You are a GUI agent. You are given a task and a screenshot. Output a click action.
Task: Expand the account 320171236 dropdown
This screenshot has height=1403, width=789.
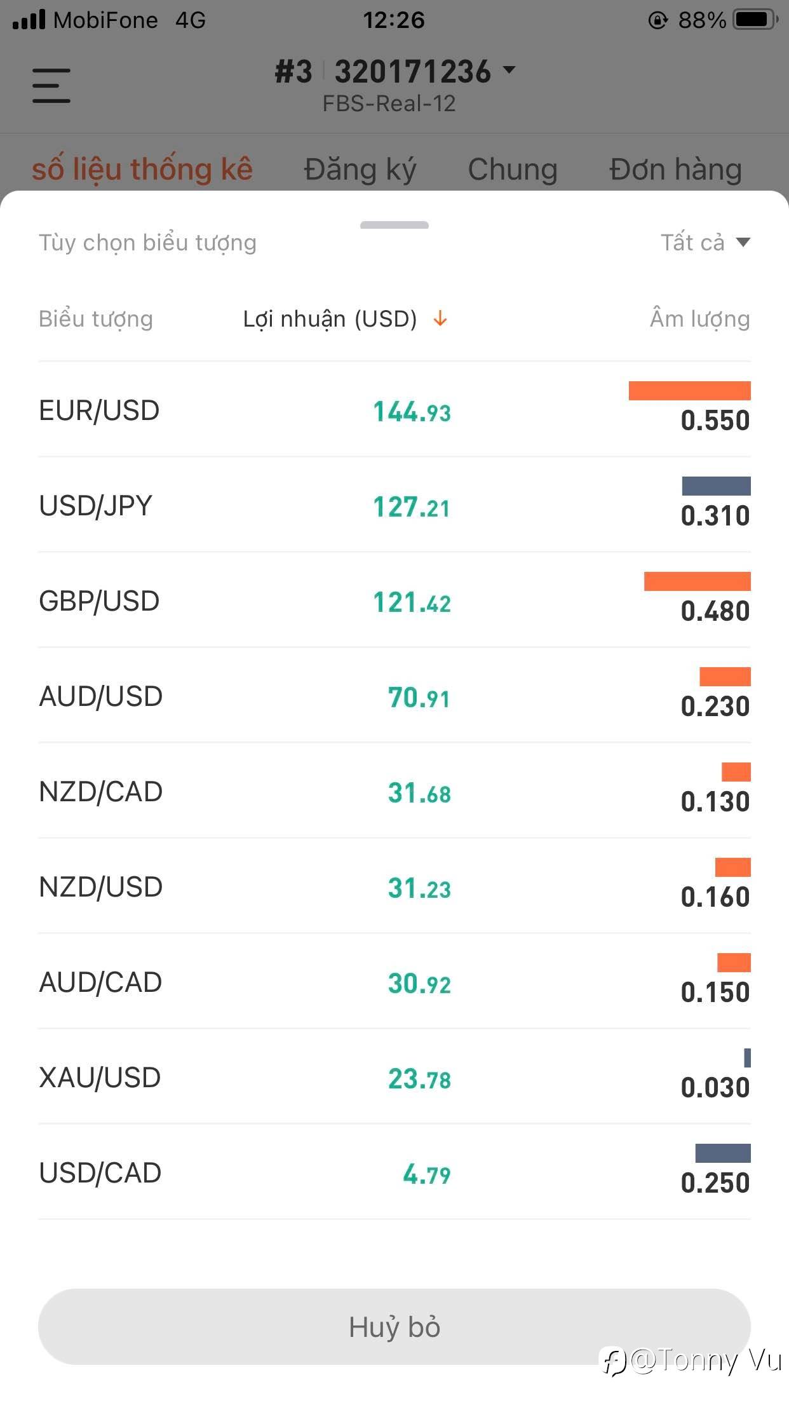[509, 70]
